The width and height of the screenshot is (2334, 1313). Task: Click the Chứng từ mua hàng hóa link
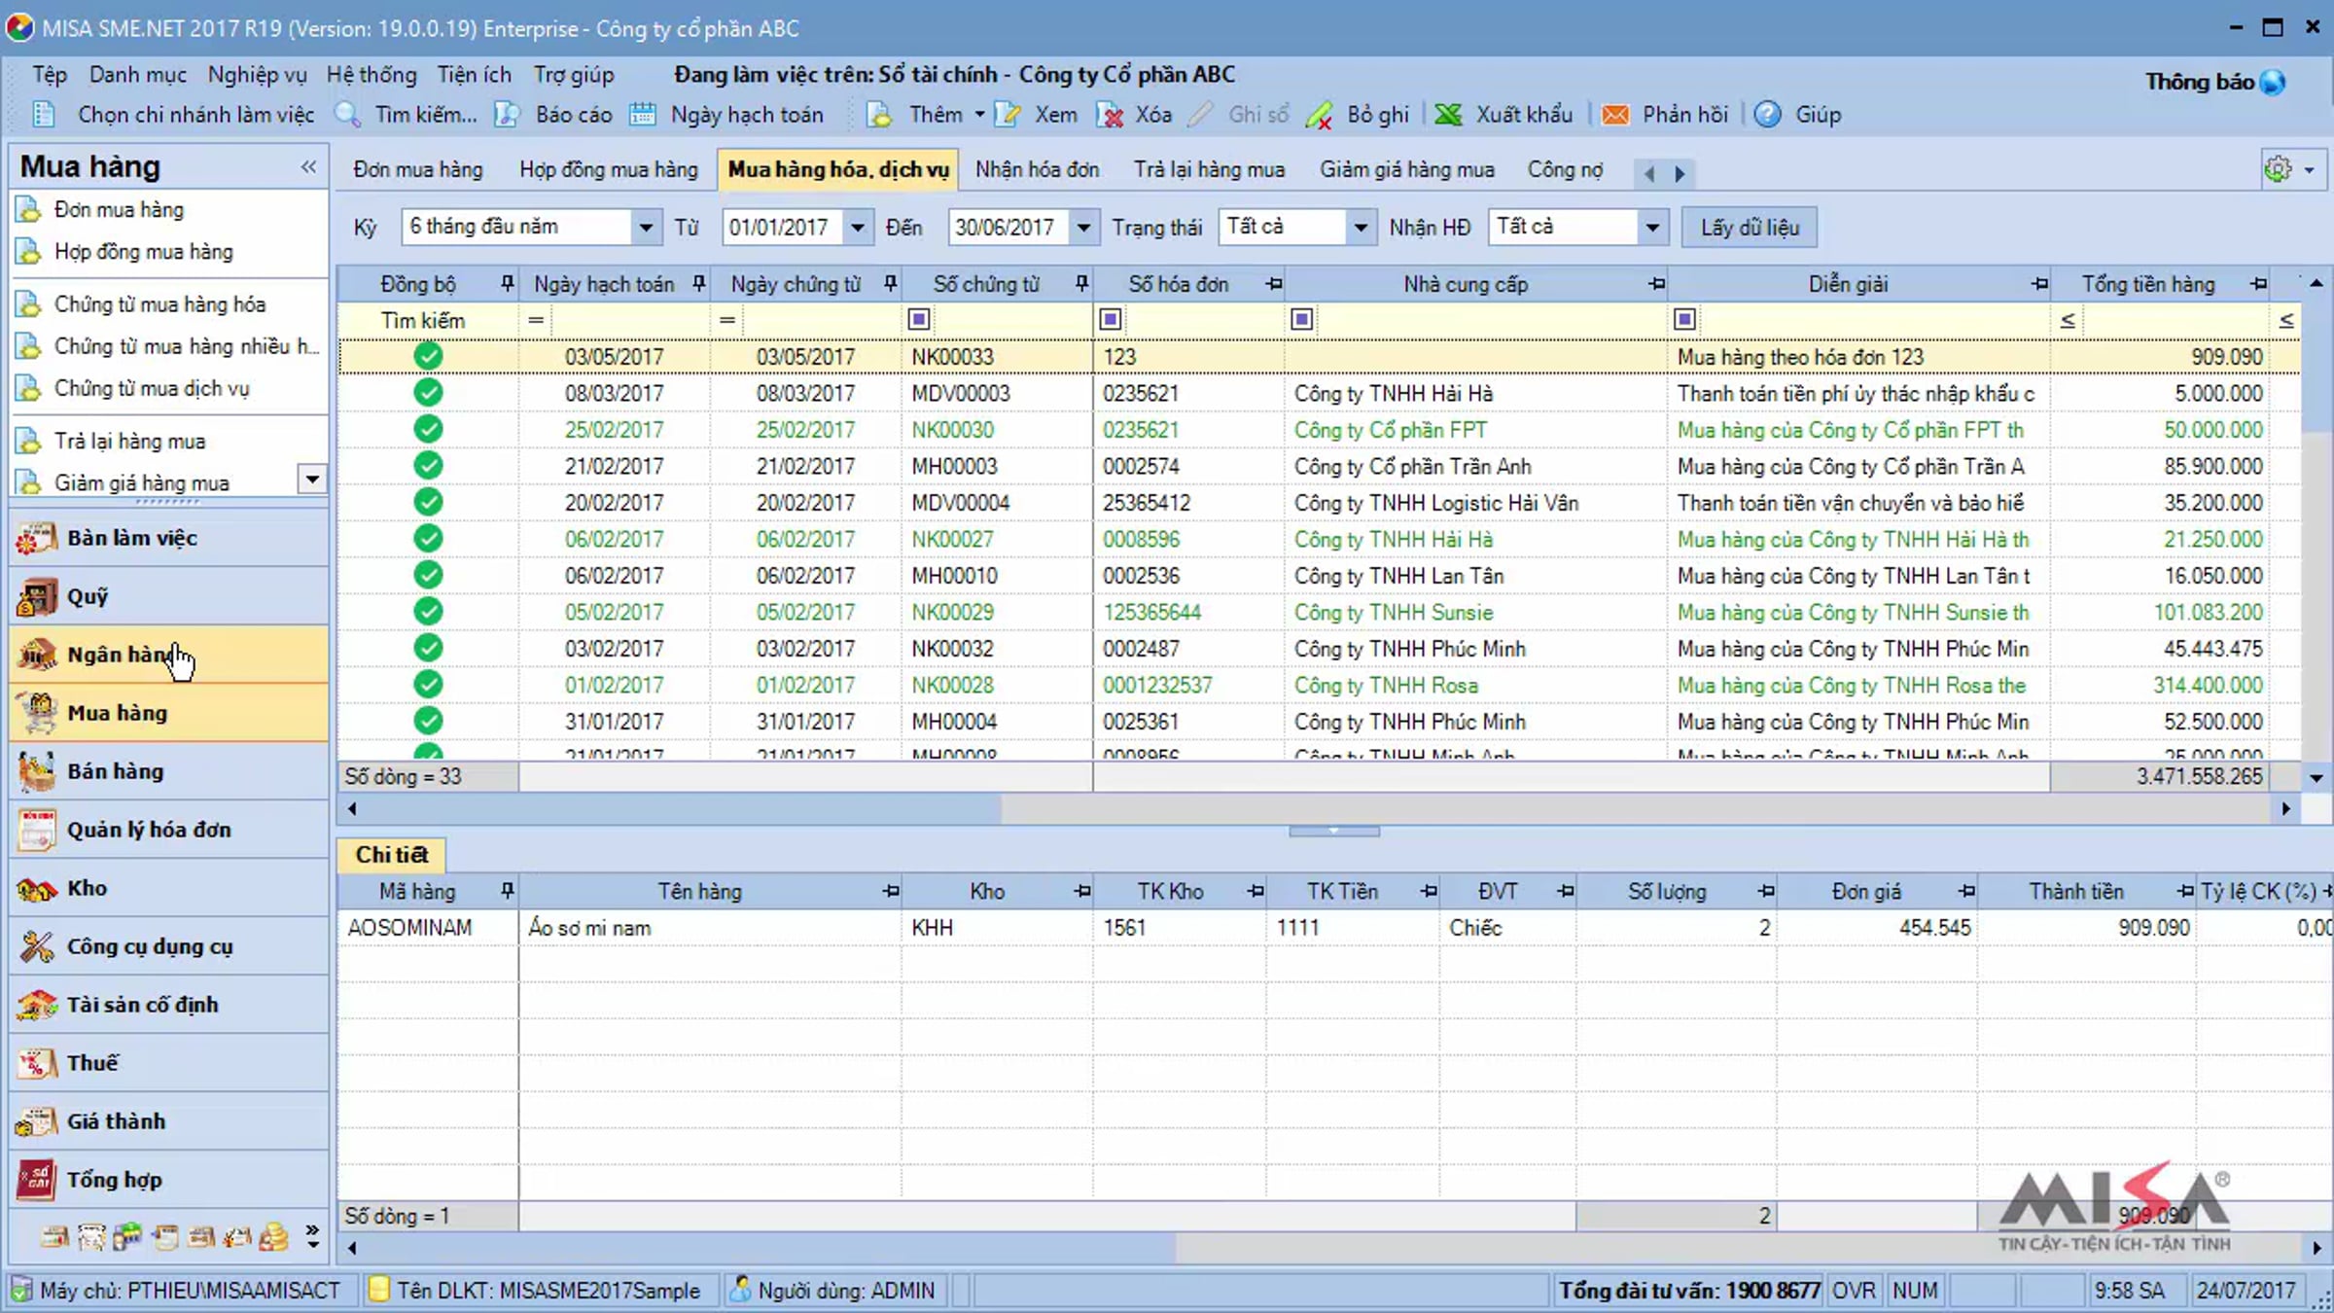pyautogui.click(x=159, y=304)
